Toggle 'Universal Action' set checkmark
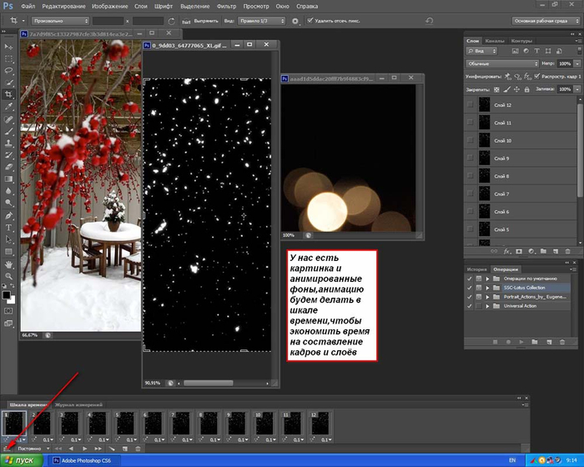 (469, 306)
